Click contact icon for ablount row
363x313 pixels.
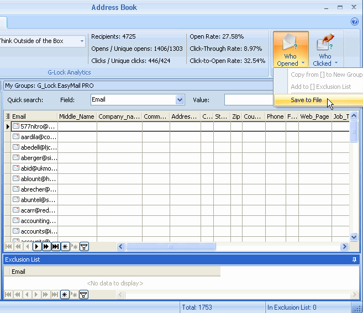(x=15, y=178)
